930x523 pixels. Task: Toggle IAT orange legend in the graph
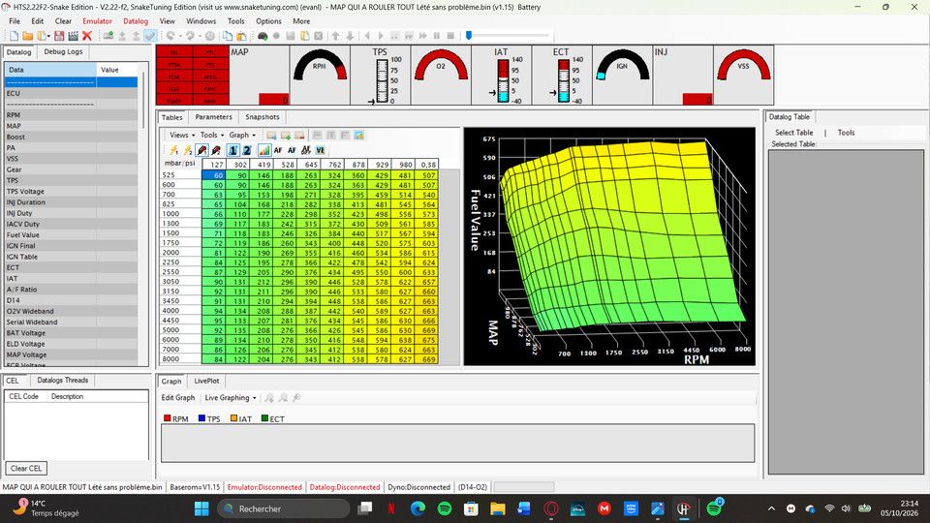241,418
